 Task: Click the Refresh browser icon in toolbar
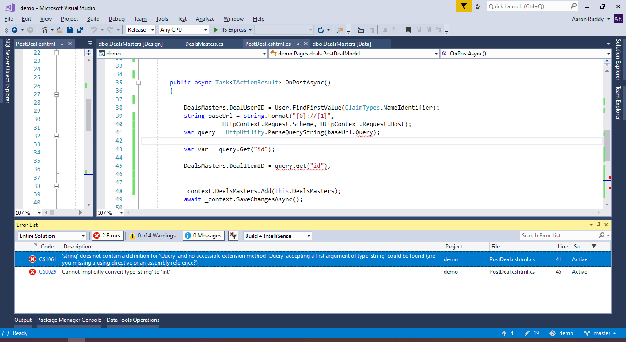(321, 30)
